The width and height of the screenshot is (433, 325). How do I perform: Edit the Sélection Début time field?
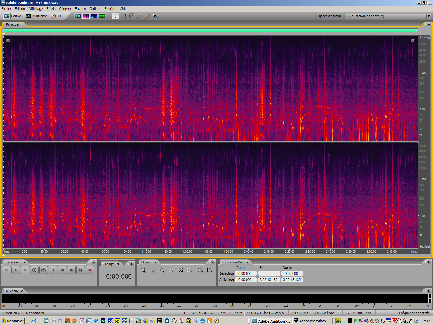point(246,273)
